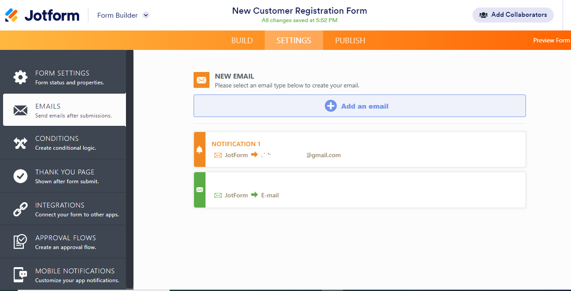Click the orange notification bell icon
This screenshot has width=571, height=291.
199,150
